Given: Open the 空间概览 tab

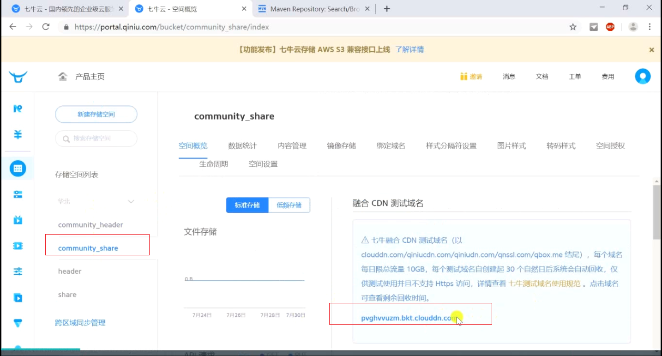Looking at the screenshot, I should point(193,146).
